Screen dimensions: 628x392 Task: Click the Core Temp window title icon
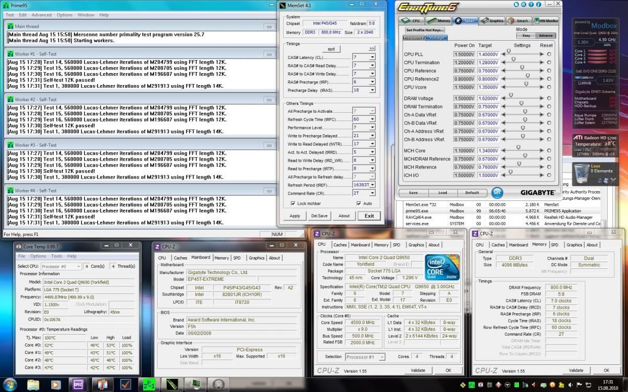[19, 246]
